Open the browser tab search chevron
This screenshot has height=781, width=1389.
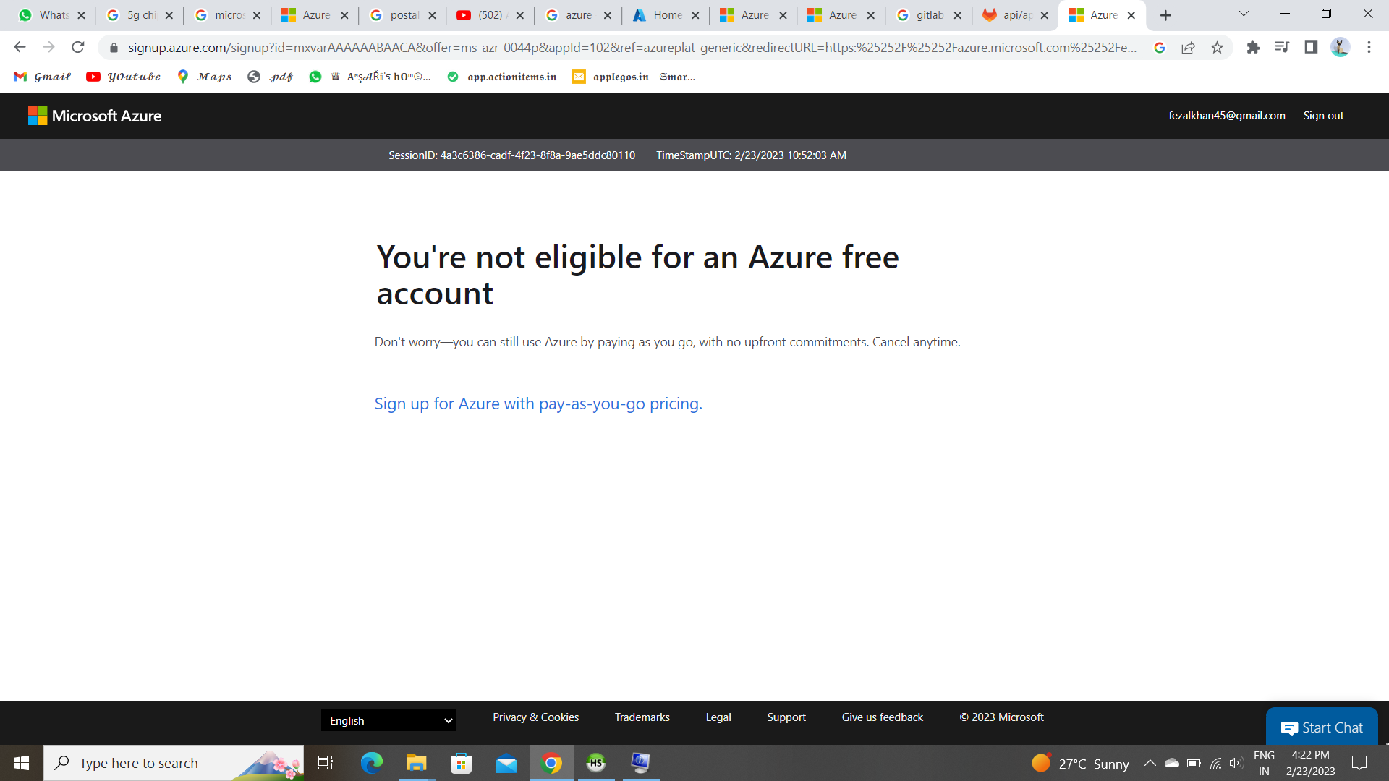1243,14
